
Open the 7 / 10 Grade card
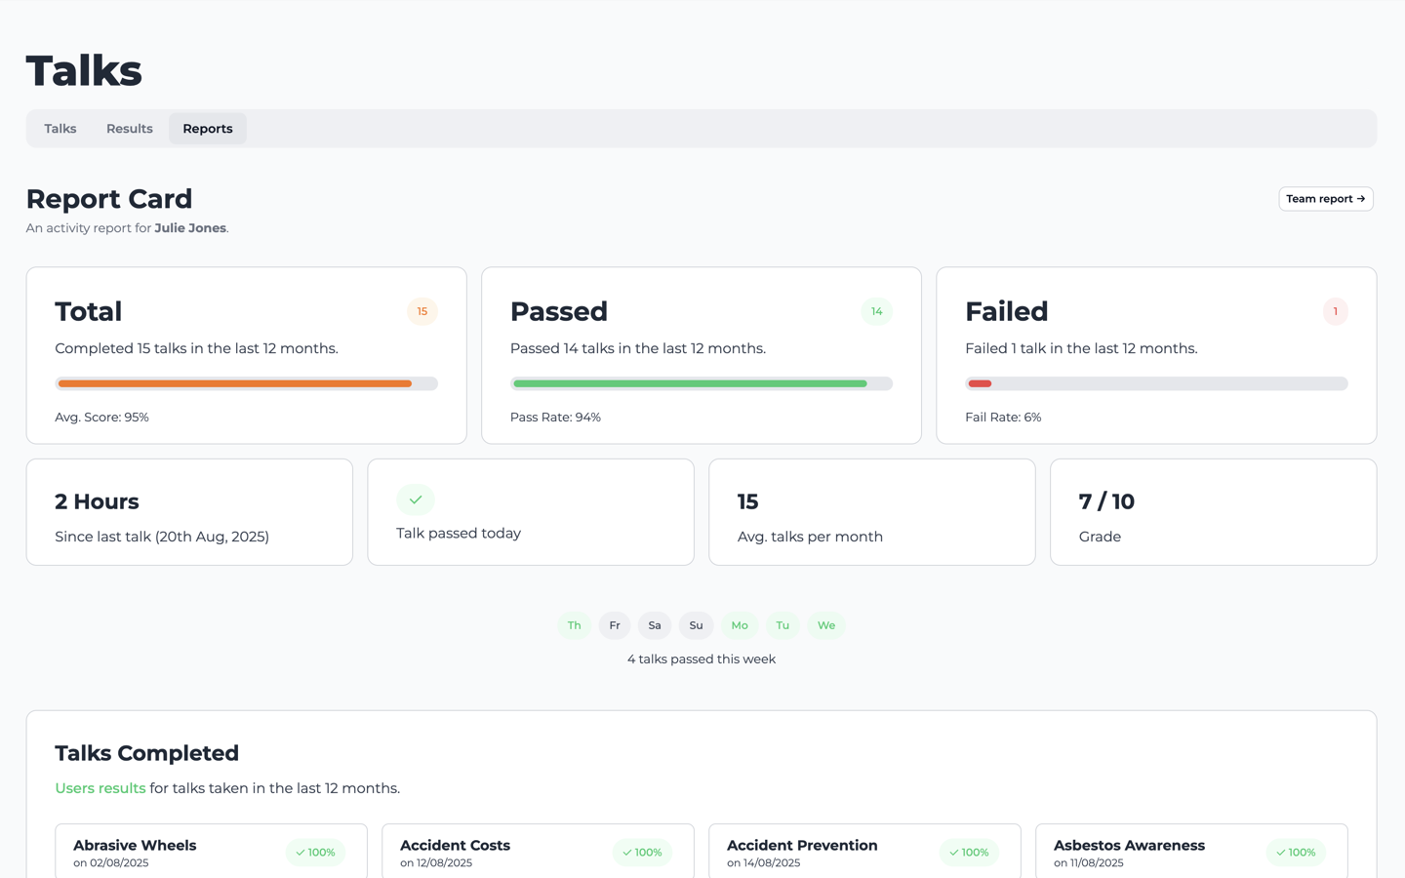(x=1213, y=512)
